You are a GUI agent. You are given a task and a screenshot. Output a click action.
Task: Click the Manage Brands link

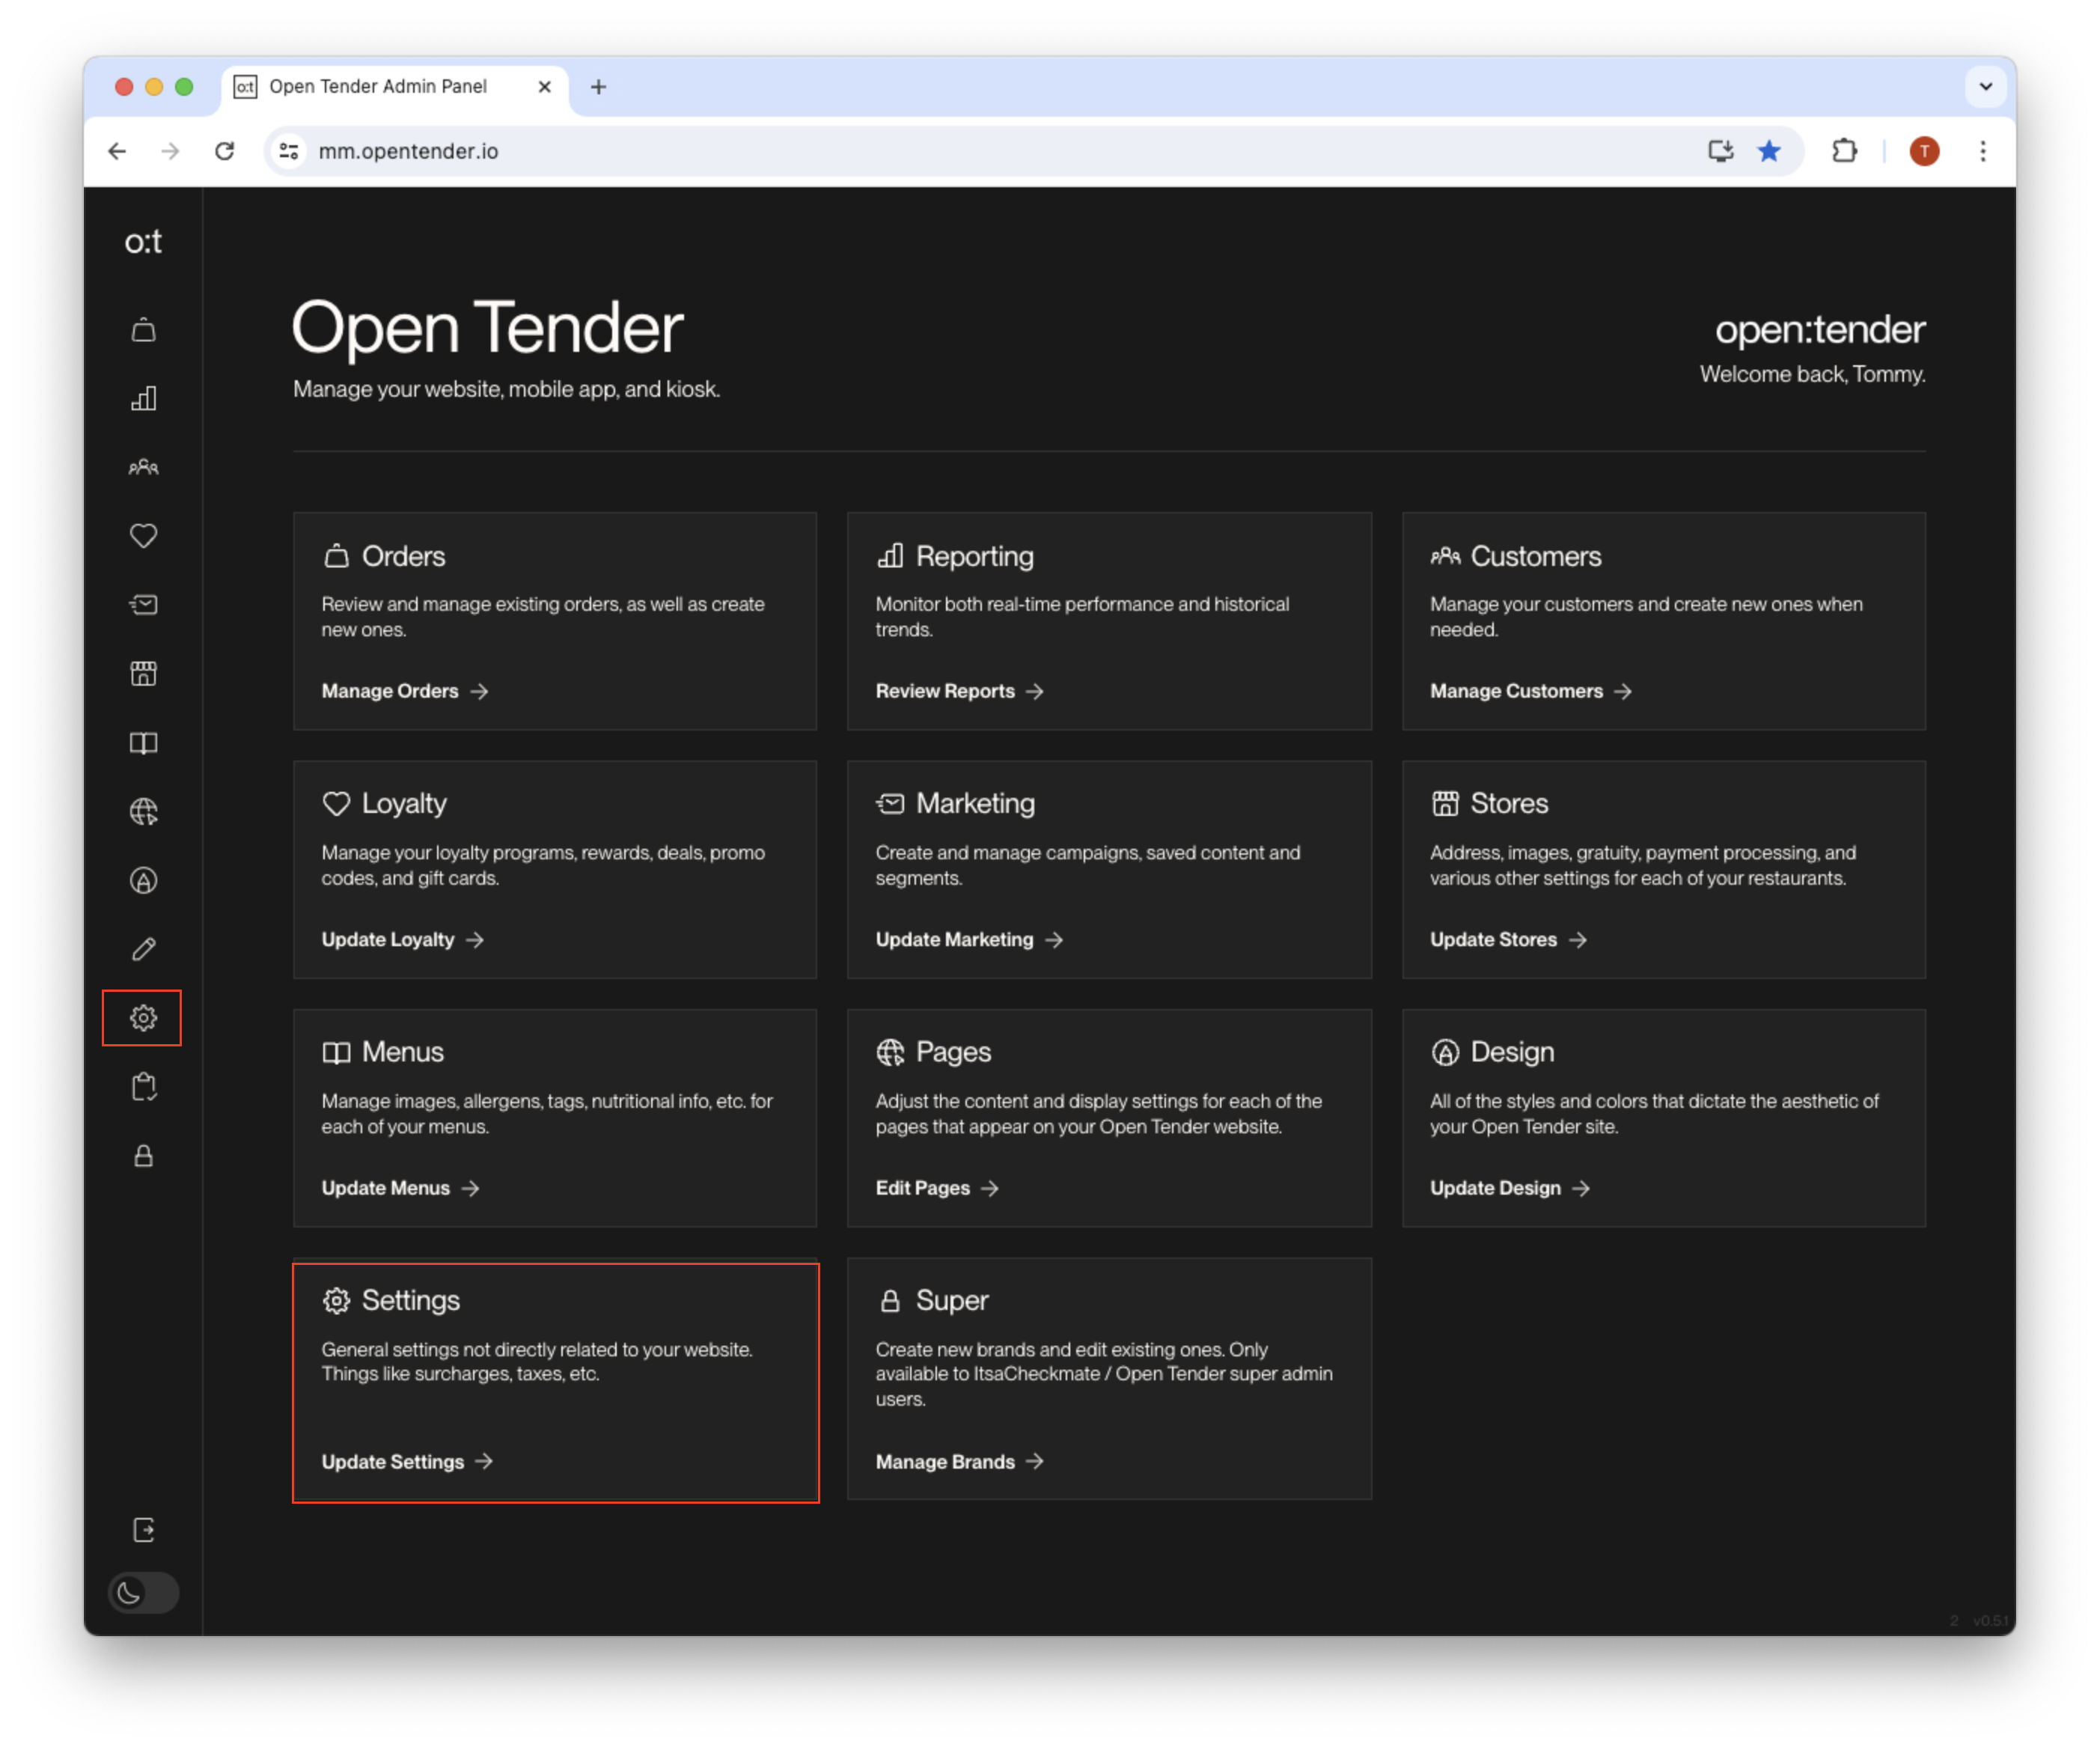point(959,1461)
